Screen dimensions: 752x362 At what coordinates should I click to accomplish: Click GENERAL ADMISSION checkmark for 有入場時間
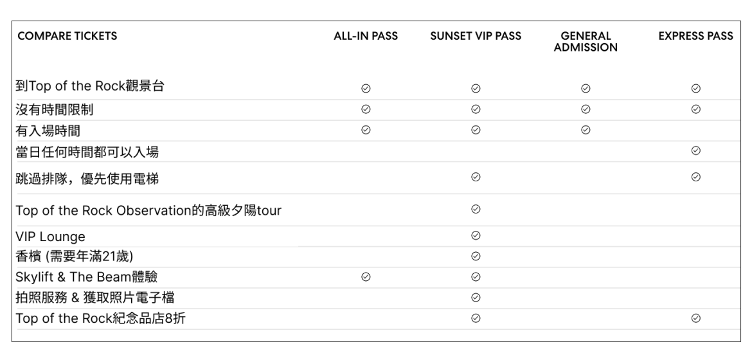[x=586, y=129]
